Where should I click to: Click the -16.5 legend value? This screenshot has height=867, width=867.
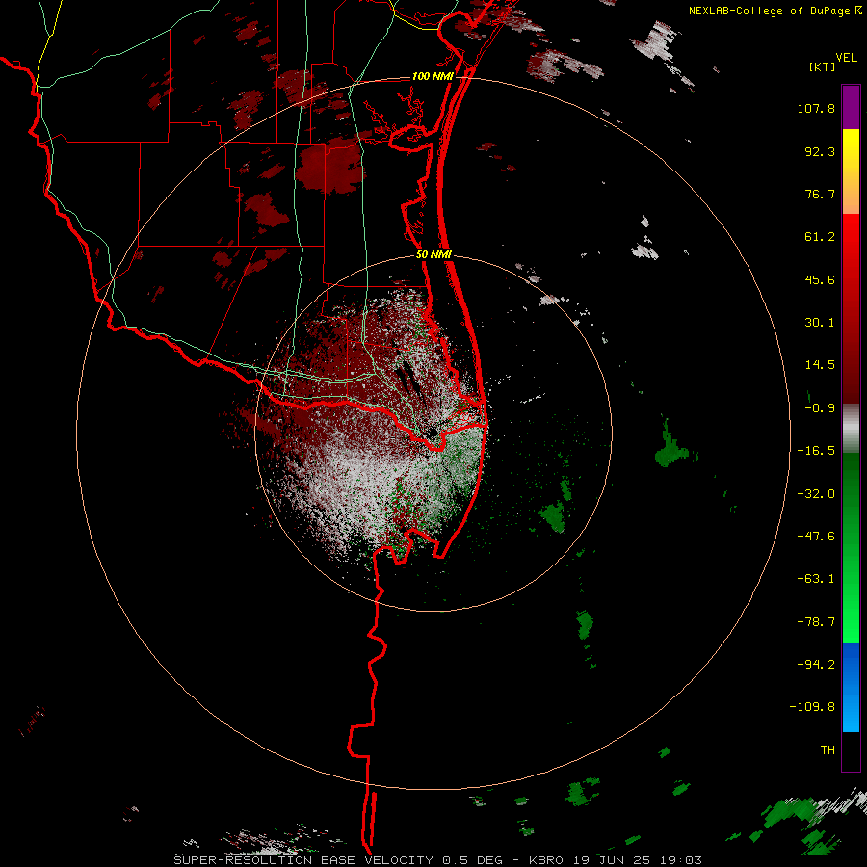(x=816, y=451)
